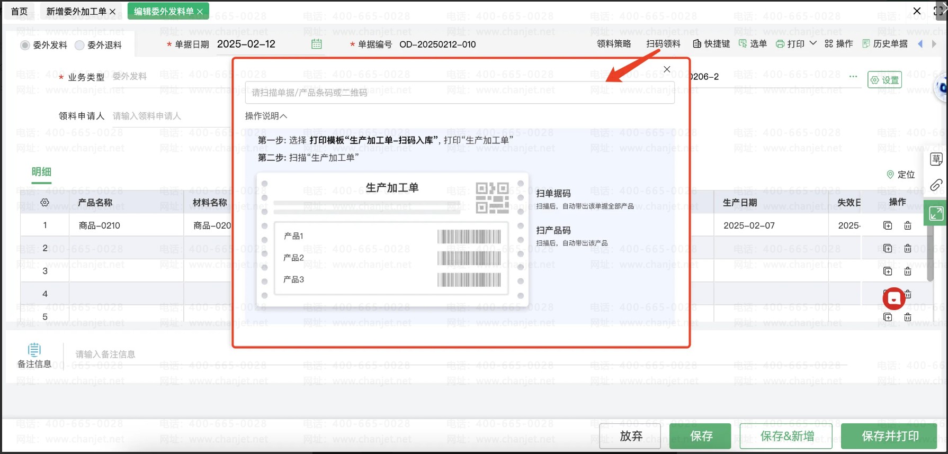948x454 pixels.
Task: Click the add-row icon in row 3
Action: click(x=888, y=271)
